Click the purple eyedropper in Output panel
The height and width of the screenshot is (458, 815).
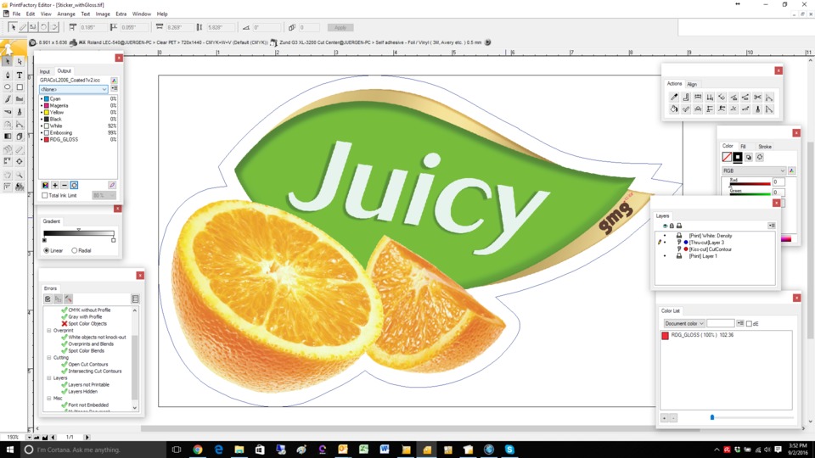[x=112, y=186]
